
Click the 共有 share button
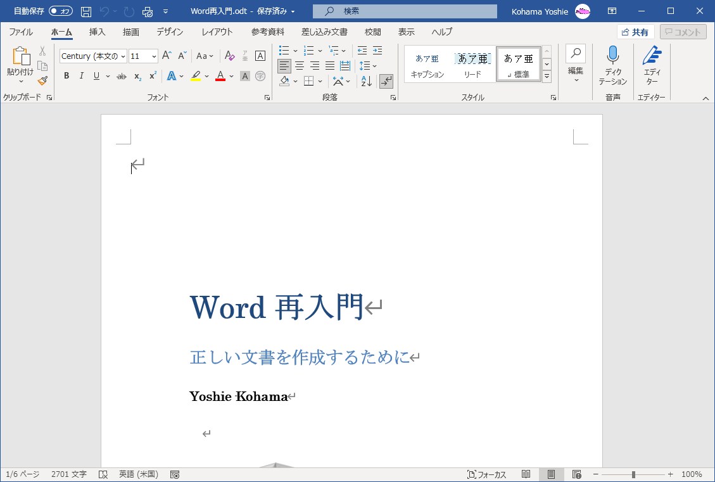pyautogui.click(x=636, y=32)
